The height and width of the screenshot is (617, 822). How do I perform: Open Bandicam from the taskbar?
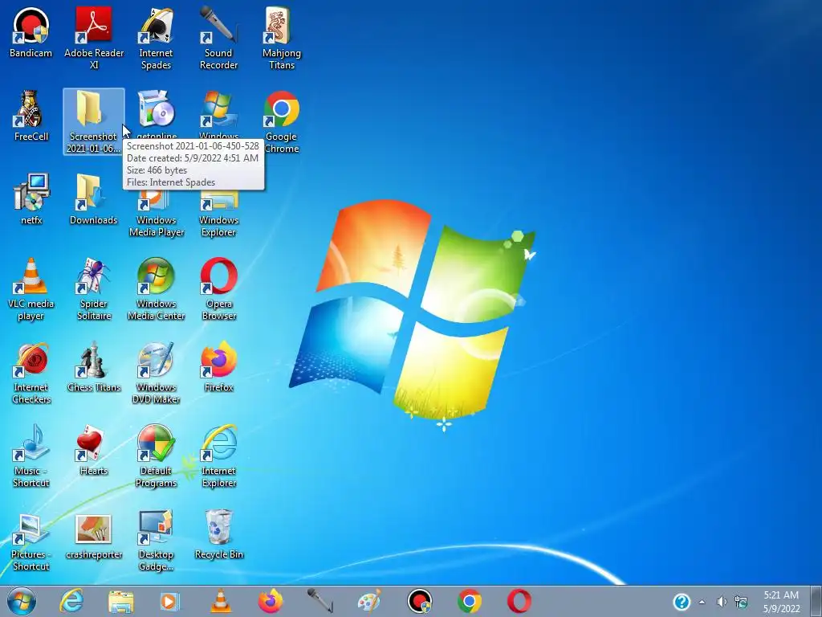(419, 601)
